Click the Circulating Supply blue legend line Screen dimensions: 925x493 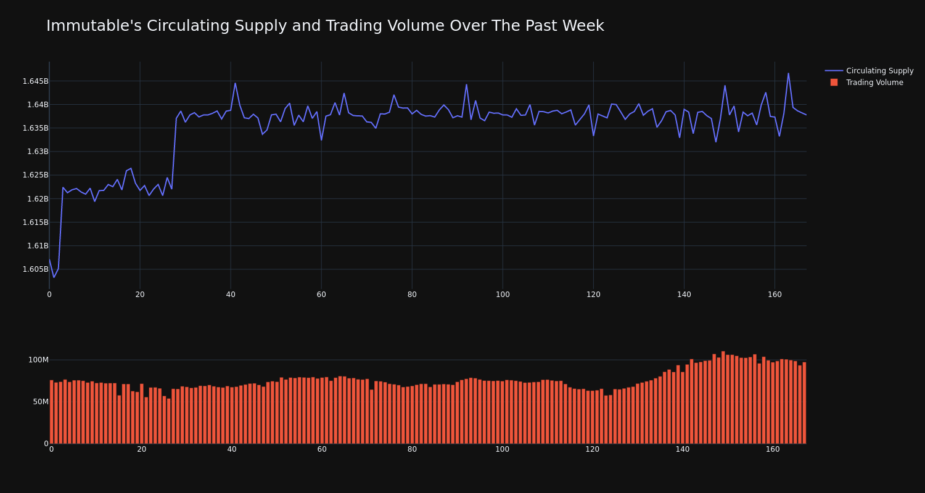point(834,71)
